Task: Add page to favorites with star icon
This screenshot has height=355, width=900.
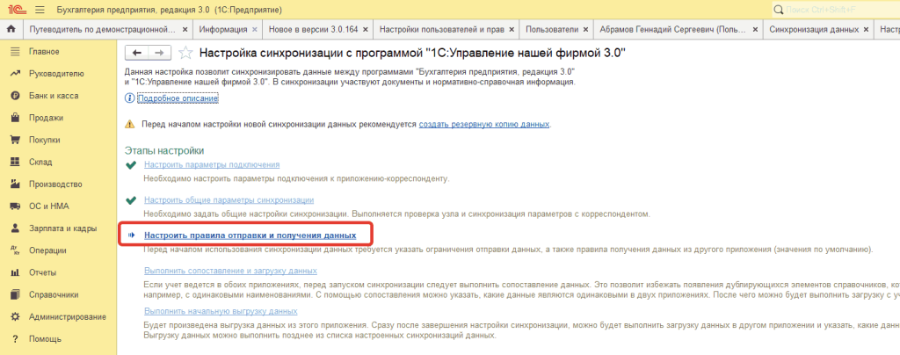Action: point(185,54)
